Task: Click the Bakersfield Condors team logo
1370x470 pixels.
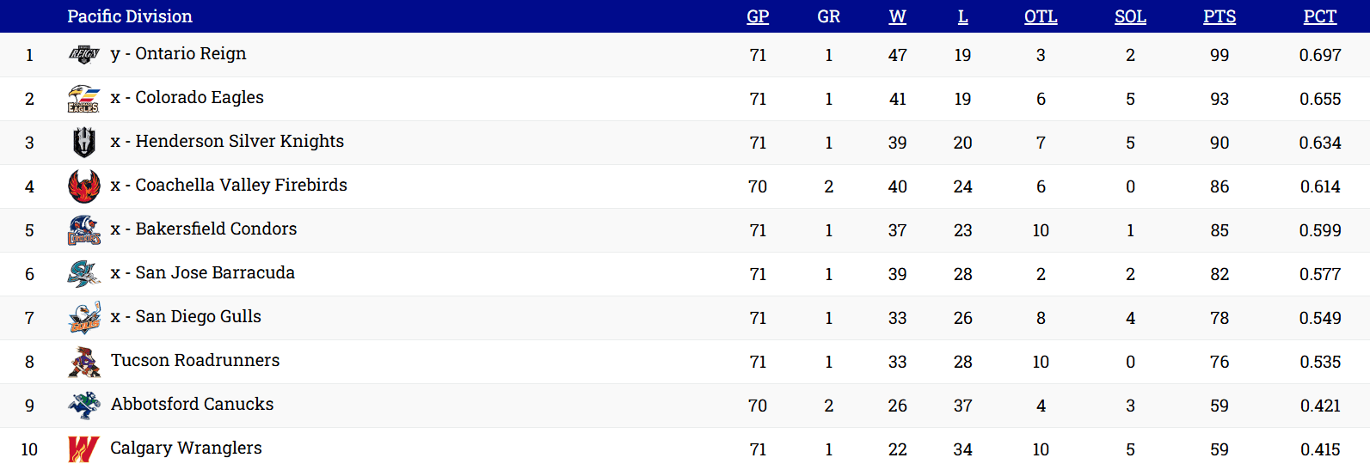Action: (x=83, y=230)
